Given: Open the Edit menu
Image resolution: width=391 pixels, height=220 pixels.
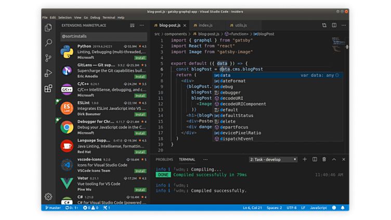Looking at the screenshot, I should 53,18.
